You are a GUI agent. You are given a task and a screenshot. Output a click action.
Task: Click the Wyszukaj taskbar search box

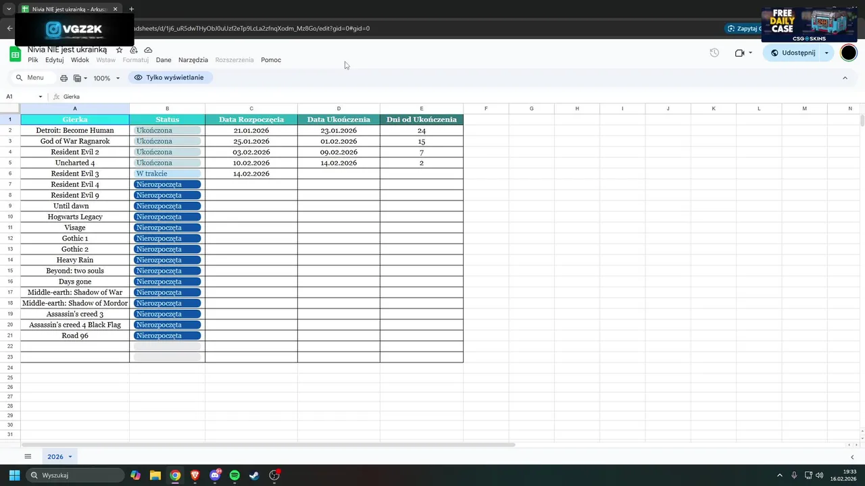pos(76,475)
